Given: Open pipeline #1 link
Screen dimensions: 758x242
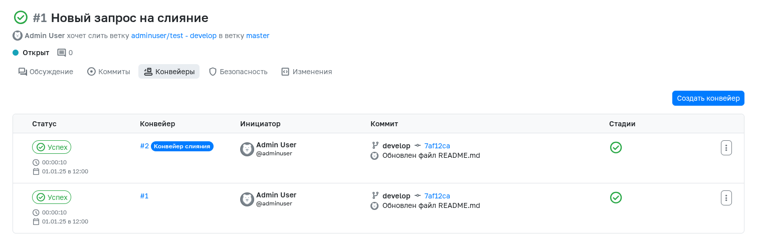Looking at the screenshot, I should pos(144,196).
